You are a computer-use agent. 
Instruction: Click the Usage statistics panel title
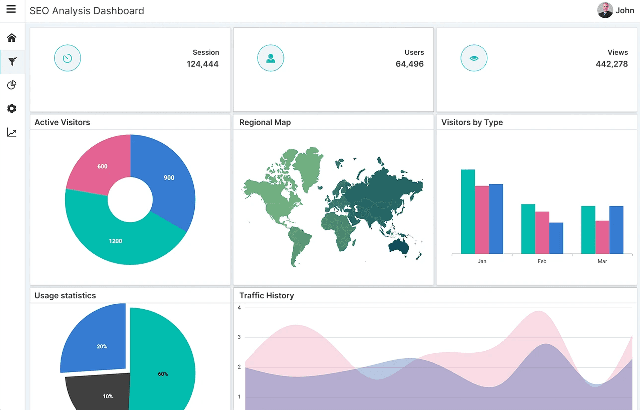pos(65,295)
